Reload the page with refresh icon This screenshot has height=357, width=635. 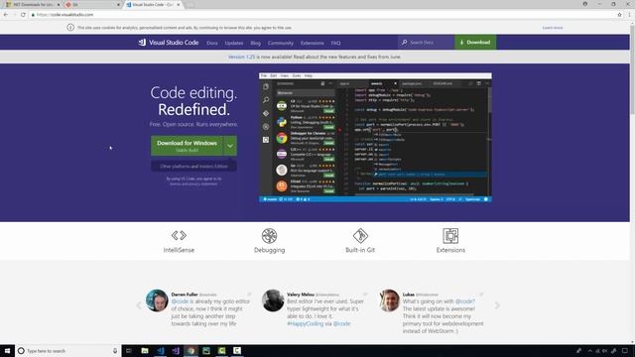click(x=23, y=15)
